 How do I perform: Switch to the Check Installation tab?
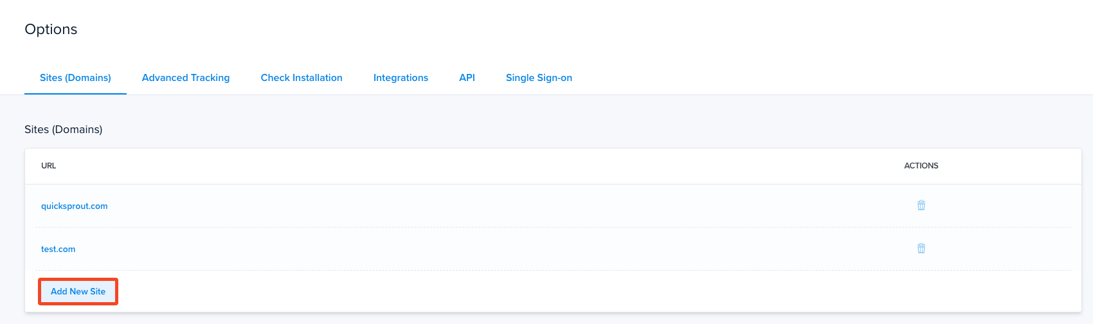coord(302,78)
